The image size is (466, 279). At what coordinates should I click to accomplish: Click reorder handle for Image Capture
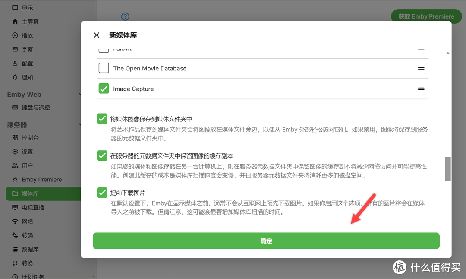click(421, 89)
